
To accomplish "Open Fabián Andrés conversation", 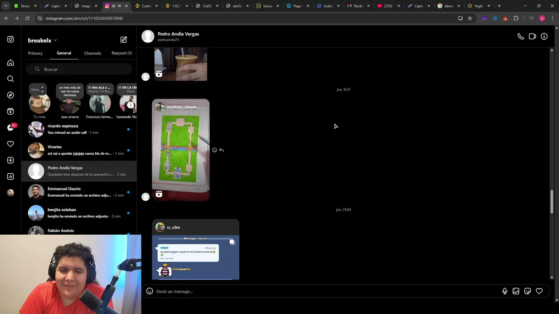I will (x=79, y=230).
